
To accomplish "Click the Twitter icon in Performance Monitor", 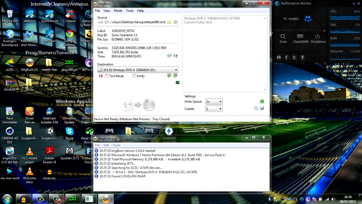I will click(295, 57).
